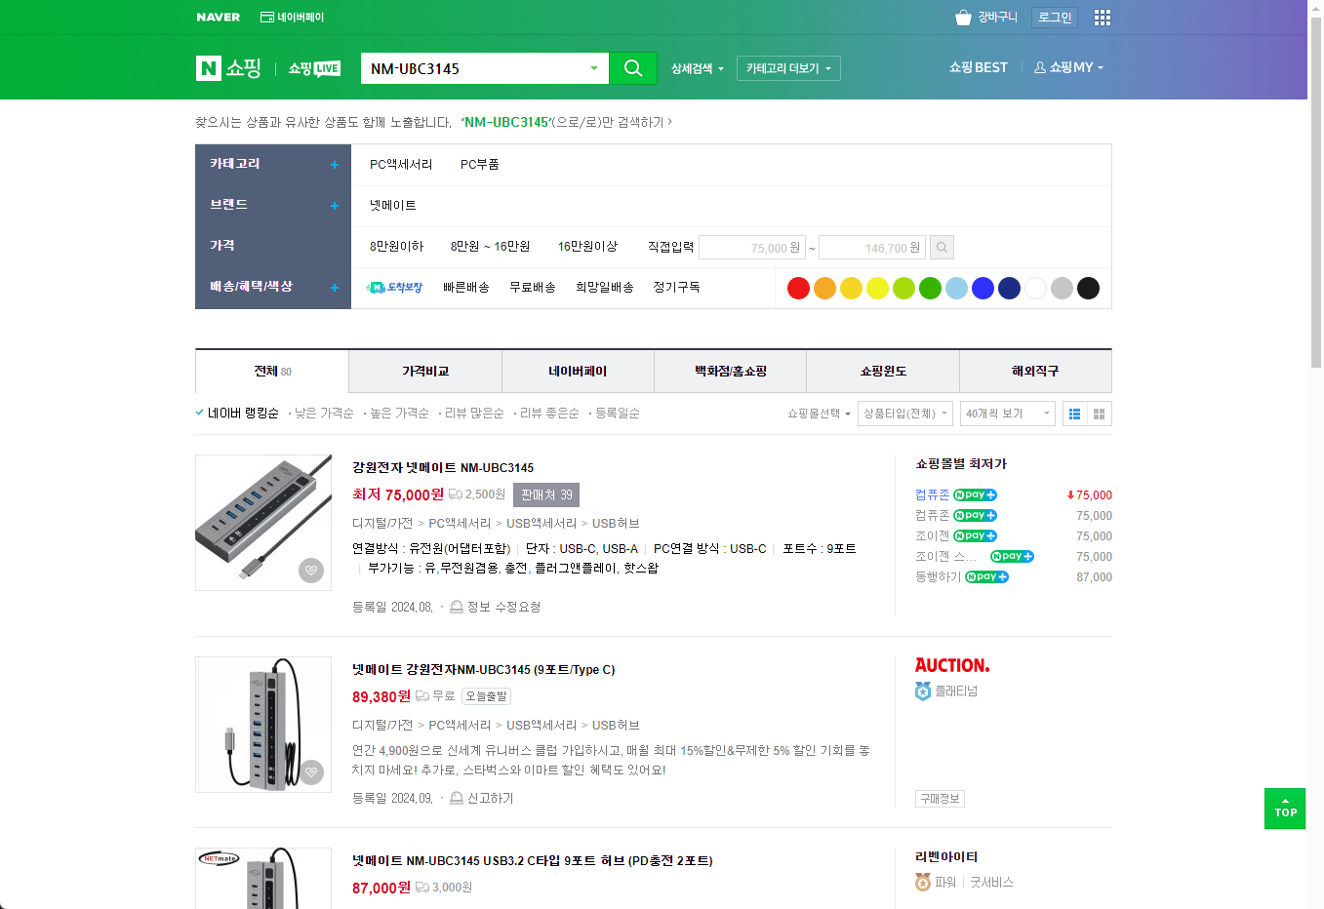
Task: Toggle the 정기구독 filter
Action: pos(676,288)
